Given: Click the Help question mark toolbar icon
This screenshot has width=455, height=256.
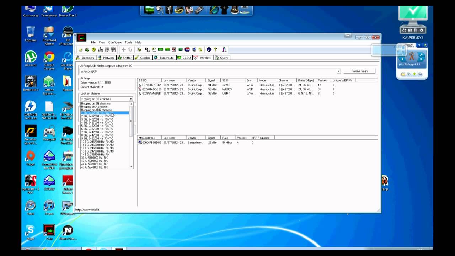Looking at the screenshot, I should click(x=215, y=49).
